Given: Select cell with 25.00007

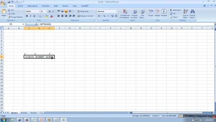Looking at the screenshot, I should coord(39,57).
